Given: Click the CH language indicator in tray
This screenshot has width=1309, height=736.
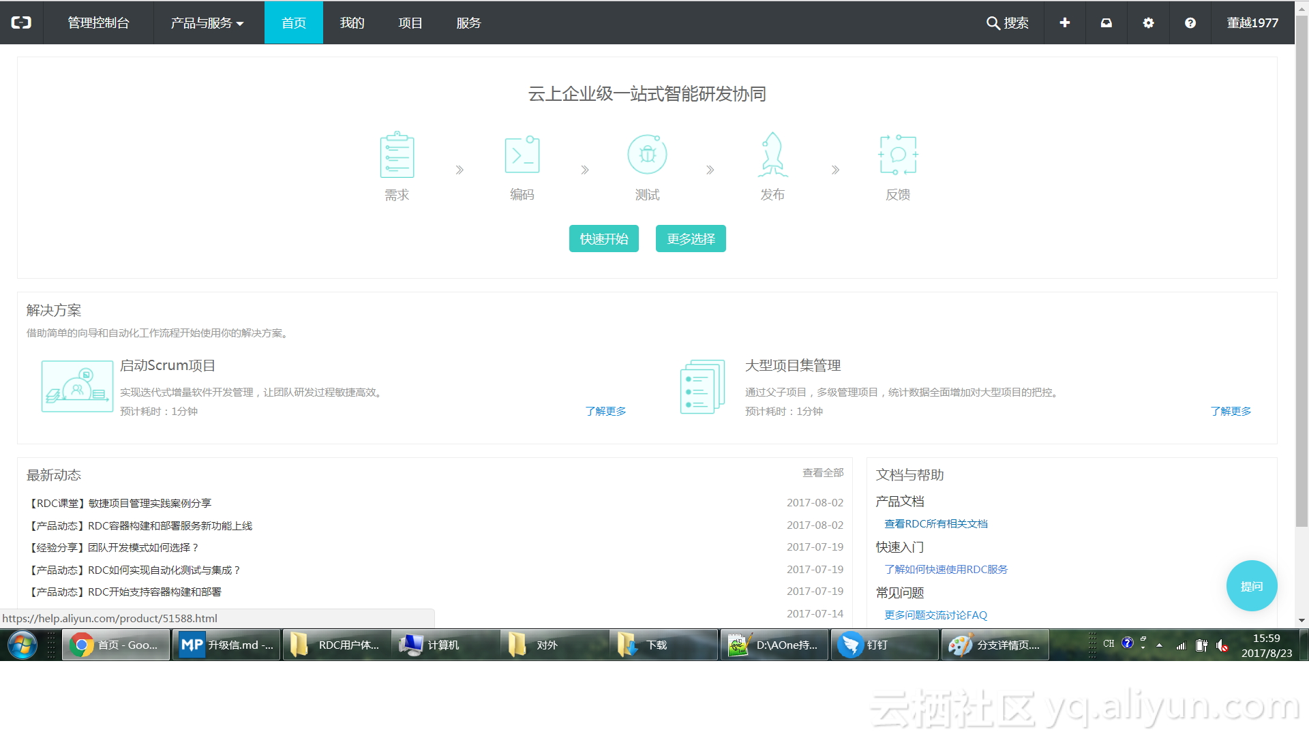Looking at the screenshot, I should pyautogui.click(x=1109, y=643).
